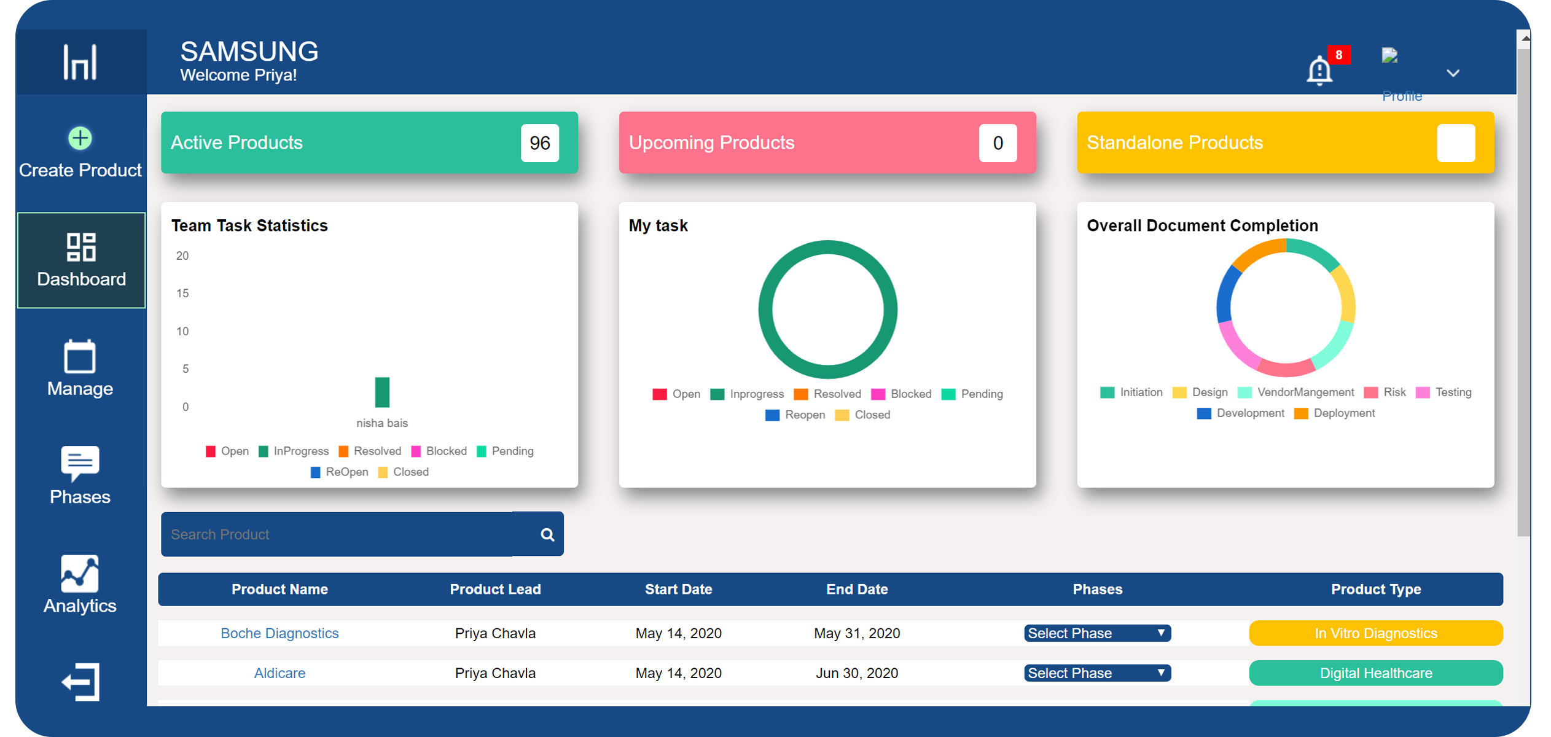Click the Manage calendar icon
Image resolution: width=1551 pixels, height=737 pixels.
tap(80, 356)
